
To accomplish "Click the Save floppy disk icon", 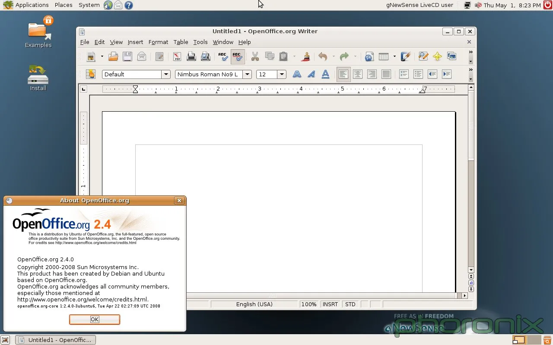I will pyautogui.click(x=127, y=56).
